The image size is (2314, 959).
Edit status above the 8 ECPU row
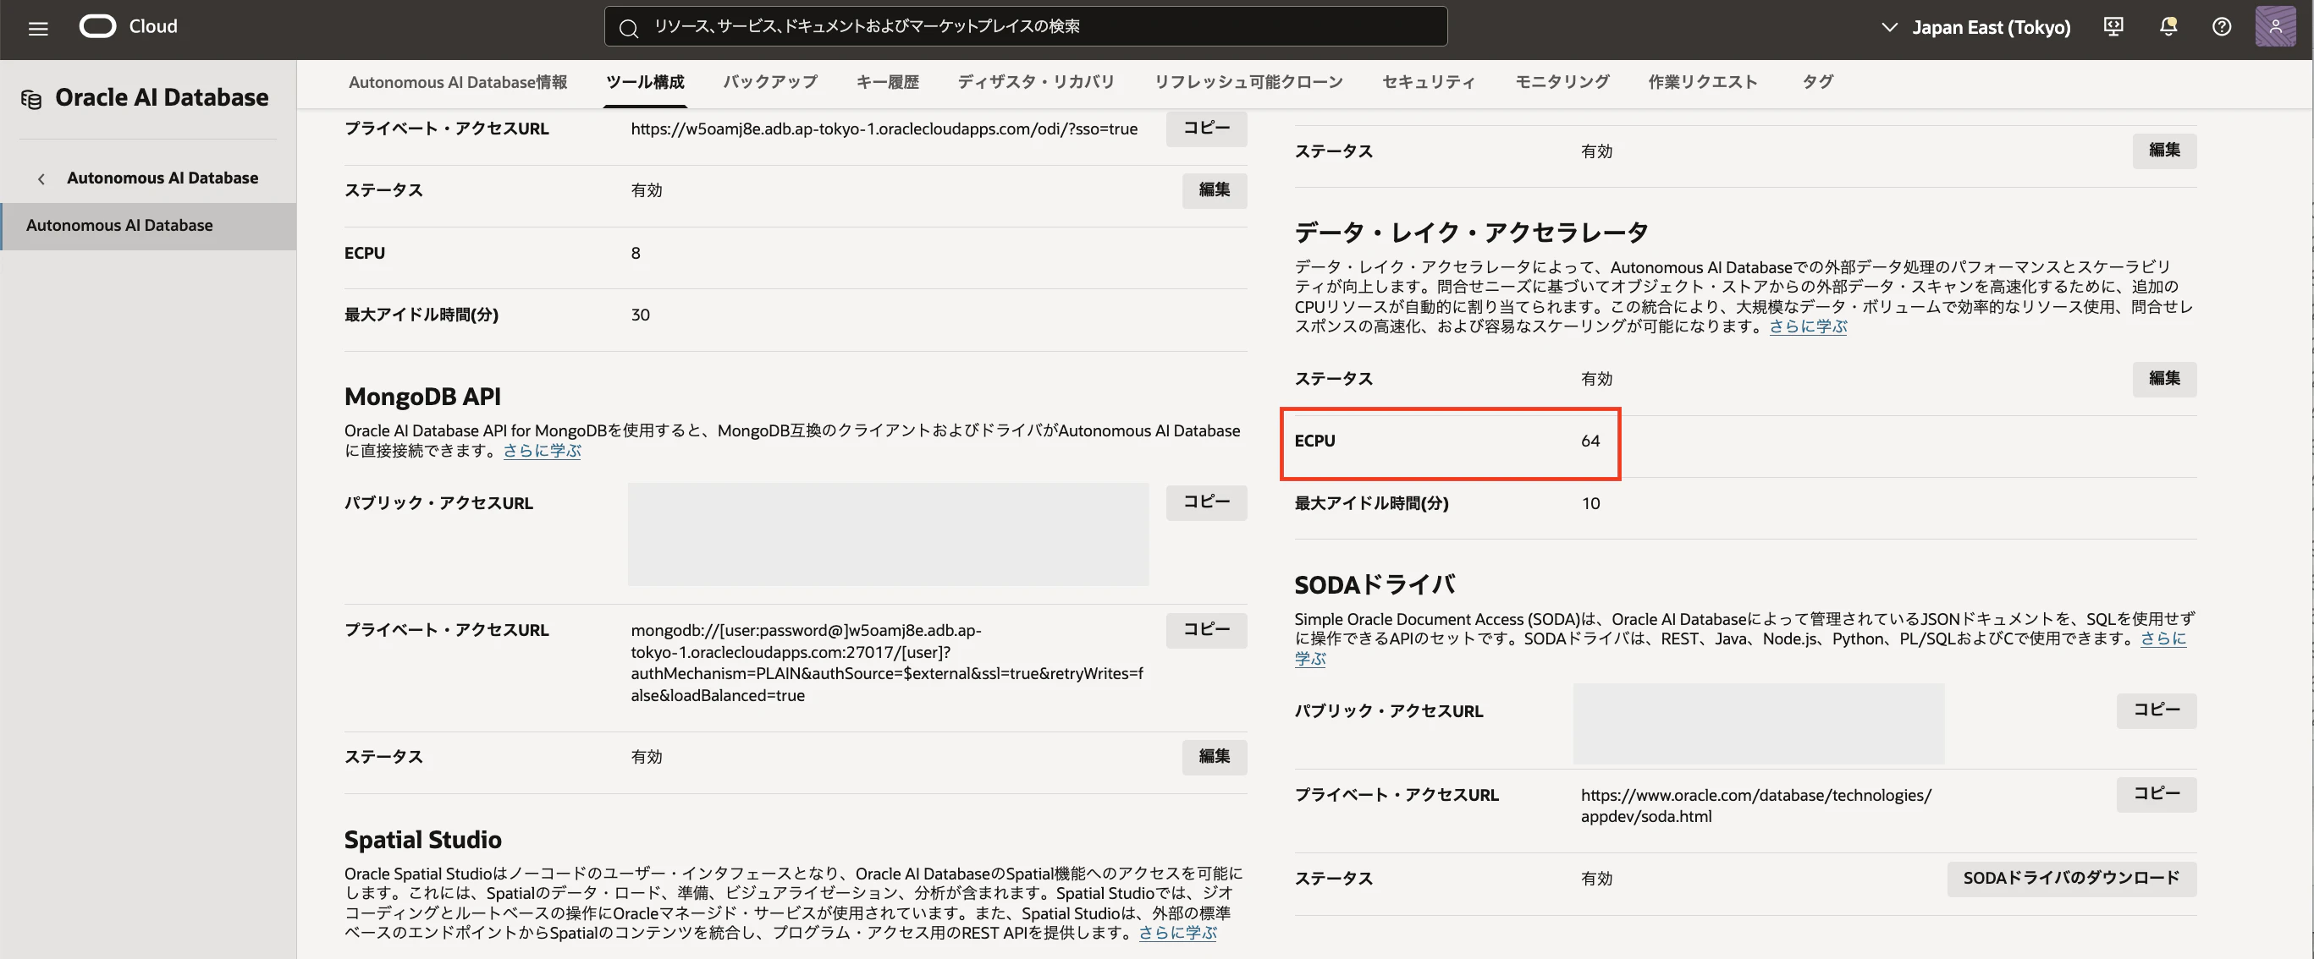pos(1214,189)
